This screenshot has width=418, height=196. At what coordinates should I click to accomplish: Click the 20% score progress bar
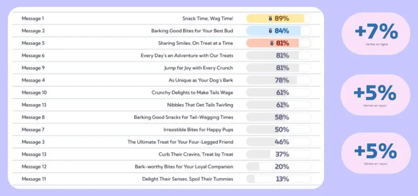coord(278,167)
